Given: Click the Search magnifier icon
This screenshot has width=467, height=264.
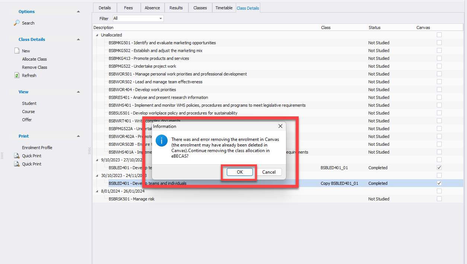Looking at the screenshot, I should pyautogui.click(x=17, y=23).
